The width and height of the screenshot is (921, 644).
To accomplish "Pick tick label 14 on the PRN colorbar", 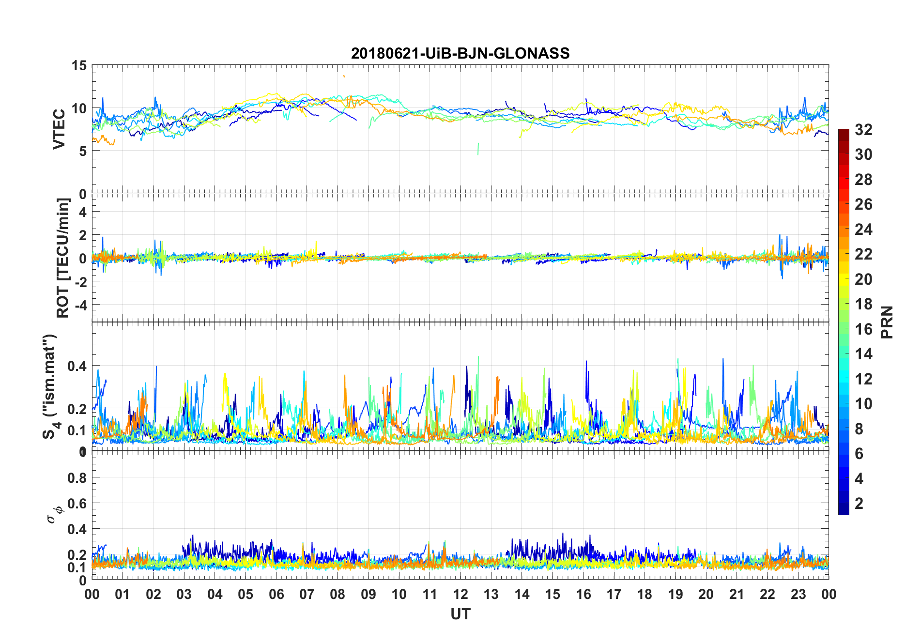I will (863, 354).
